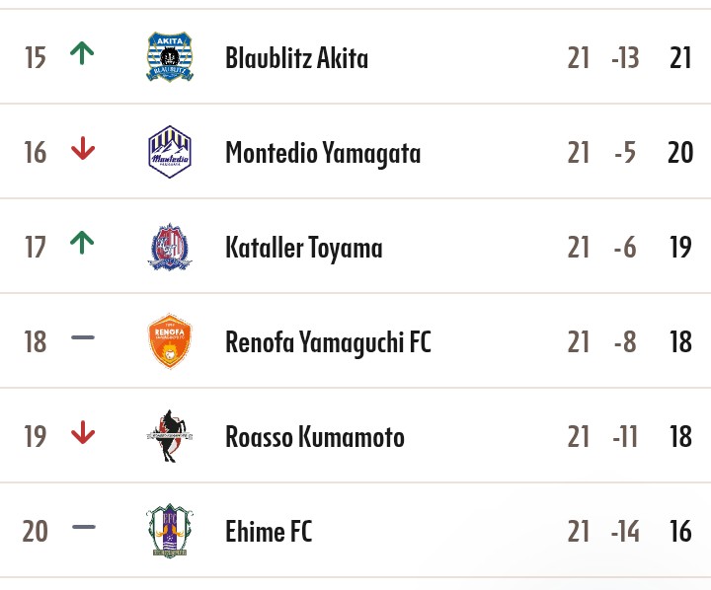Open the Roasso Kumamoto team name link
Screen dimensions: 711x590
[315, 436]
